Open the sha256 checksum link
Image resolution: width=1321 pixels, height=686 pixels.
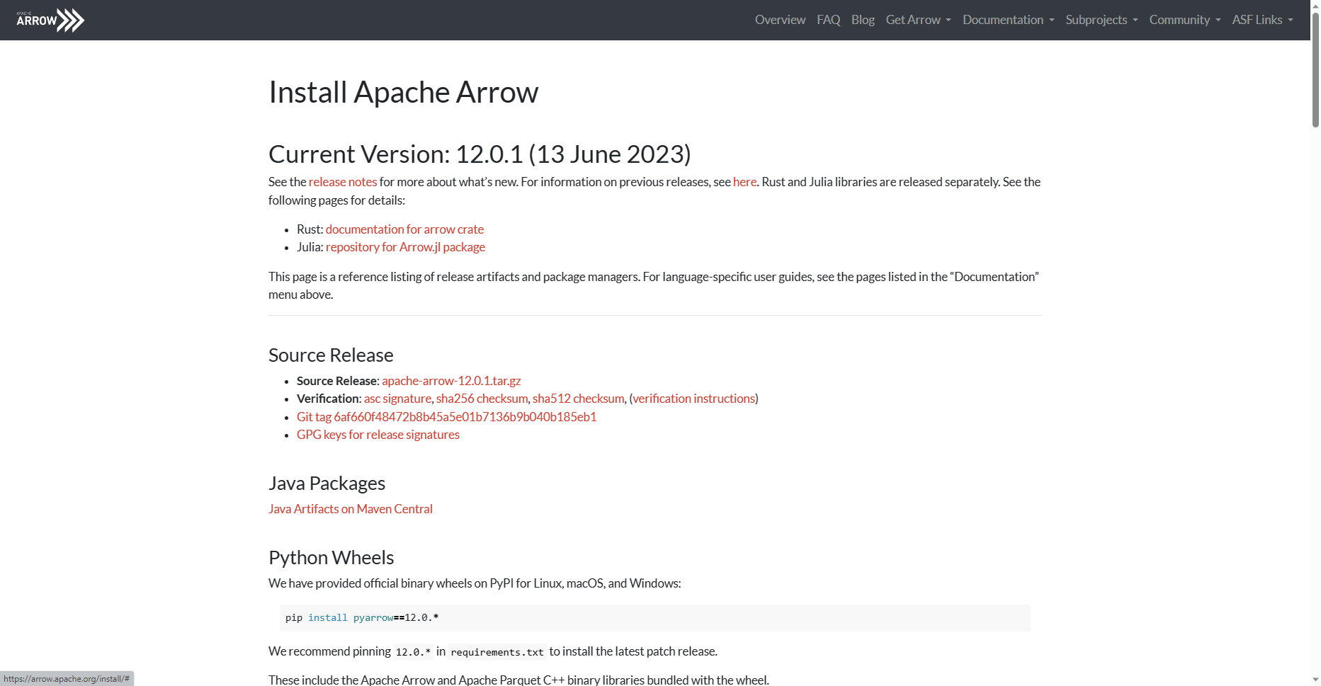click(482, 399)
